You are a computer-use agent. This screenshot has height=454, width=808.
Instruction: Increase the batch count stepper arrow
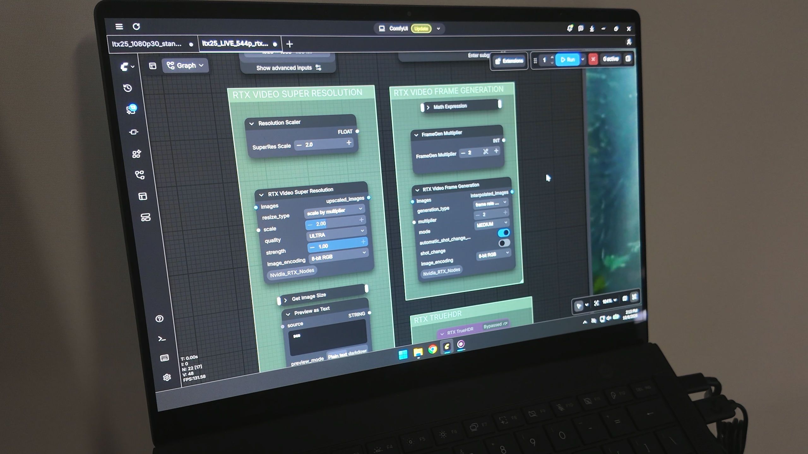click(552, 57)
